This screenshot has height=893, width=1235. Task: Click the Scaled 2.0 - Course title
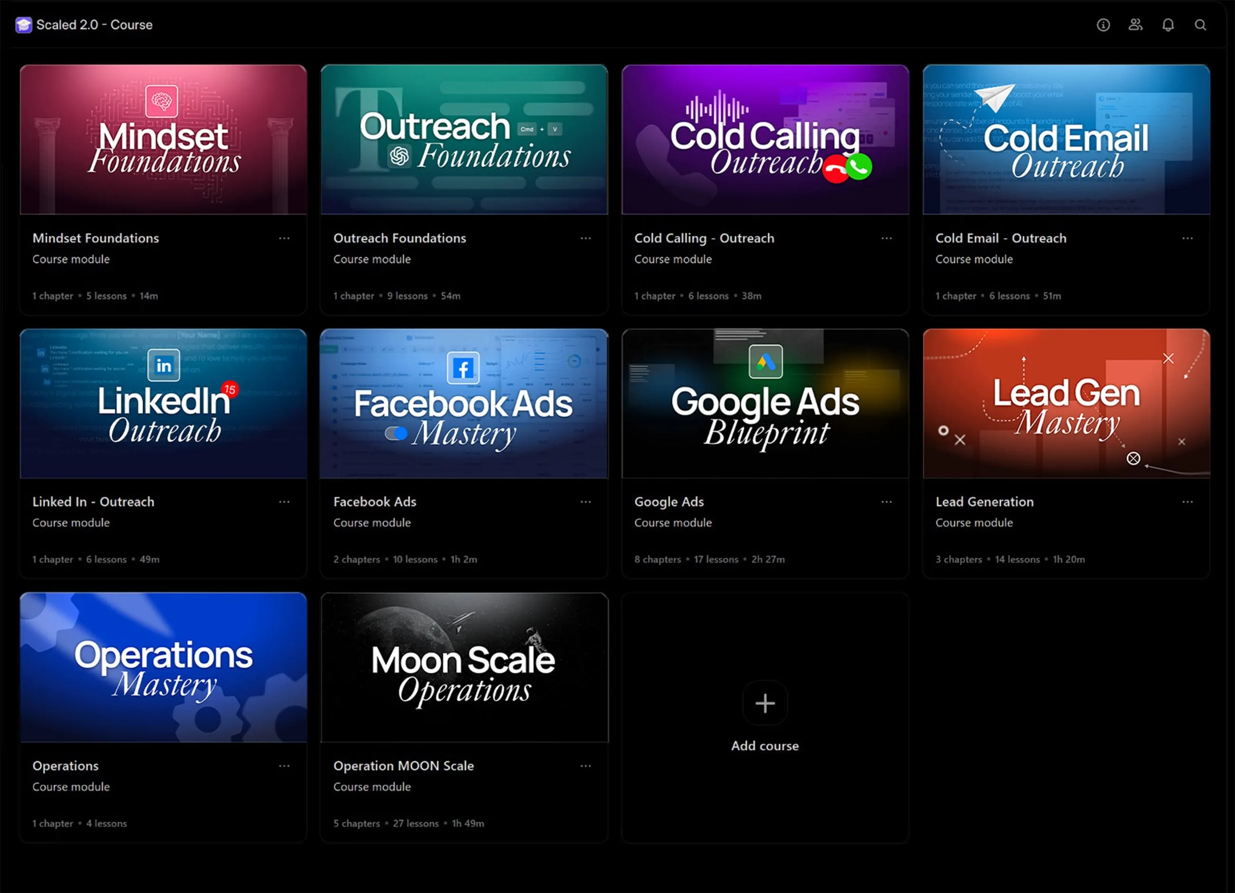pyautogui.click(x=94, y=25)
